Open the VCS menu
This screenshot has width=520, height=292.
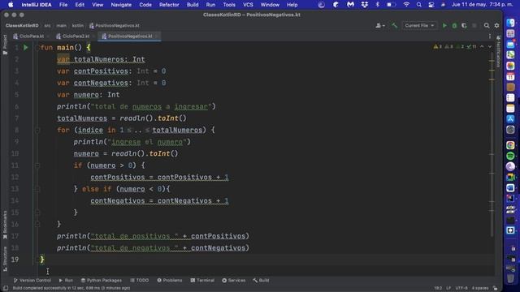coord(248,5)
